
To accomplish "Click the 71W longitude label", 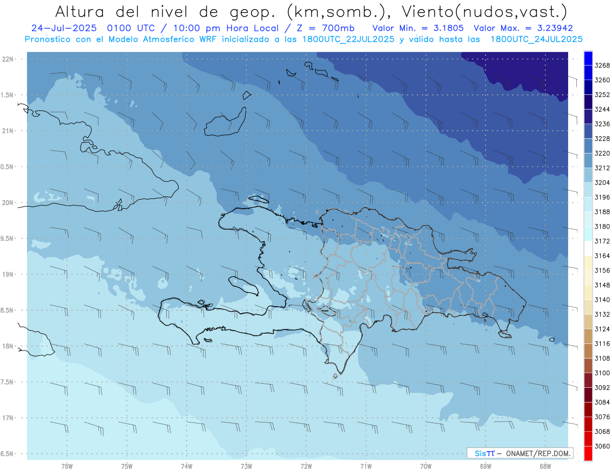I will tap(366, 466).
